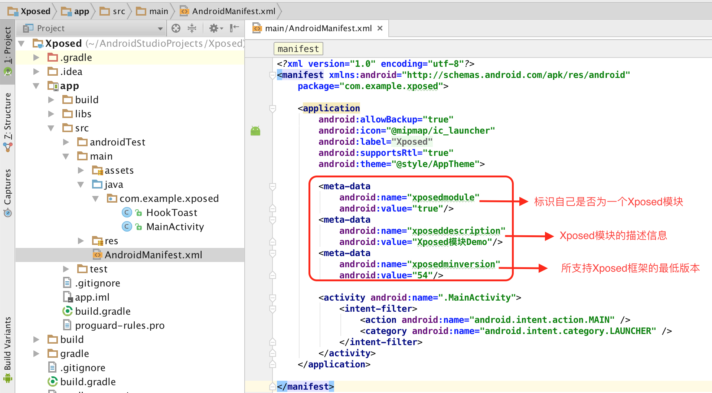Image resolution: width=712 pixels, height=393 pixels.
Task: Click the AndroidManifest.xml file icon in tree
Action: point(97,255)
